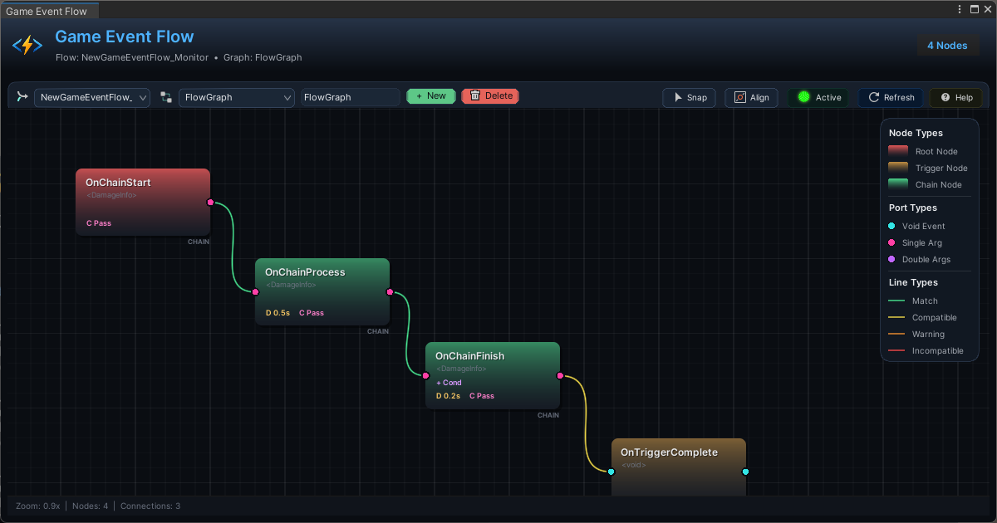Screen dimensions: 997x523
Task: Click the Void Event cyan dot in legend
Action: click(x=892, y=226)
